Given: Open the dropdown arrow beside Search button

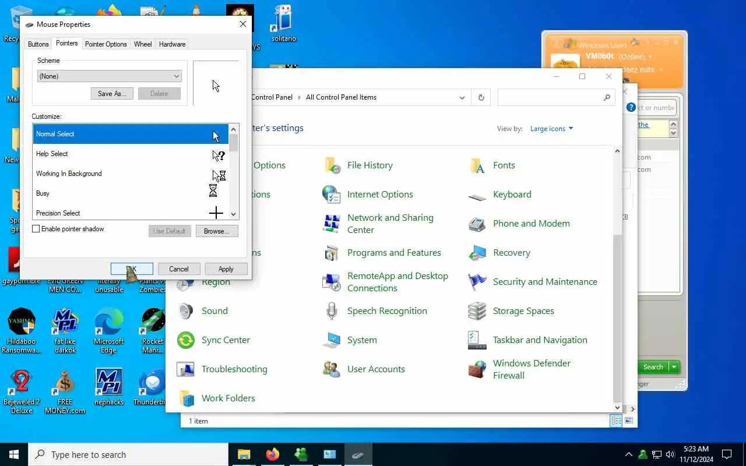Looking at the screenshot, I should pos(674,367).
